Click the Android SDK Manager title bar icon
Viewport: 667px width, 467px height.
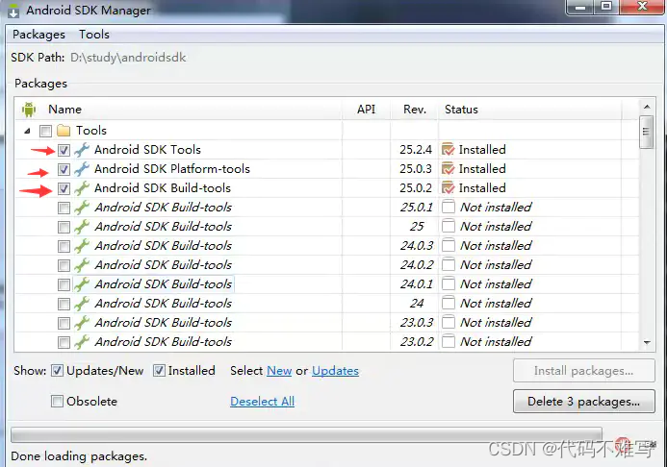[13, 11]
